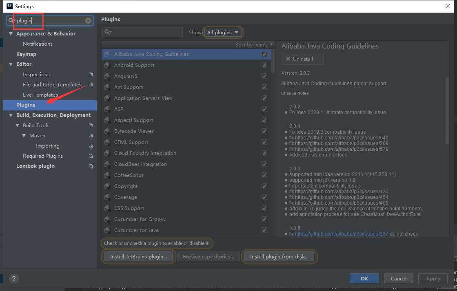Image resolution: width=457 pixels, height=291 pixels.
Task: Collapse the Maven node
Action: pyautogui.click(x=24, y=136)
